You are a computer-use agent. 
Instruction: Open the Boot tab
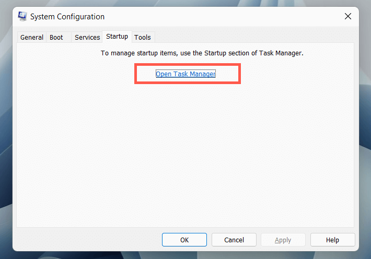click(56, 37)
